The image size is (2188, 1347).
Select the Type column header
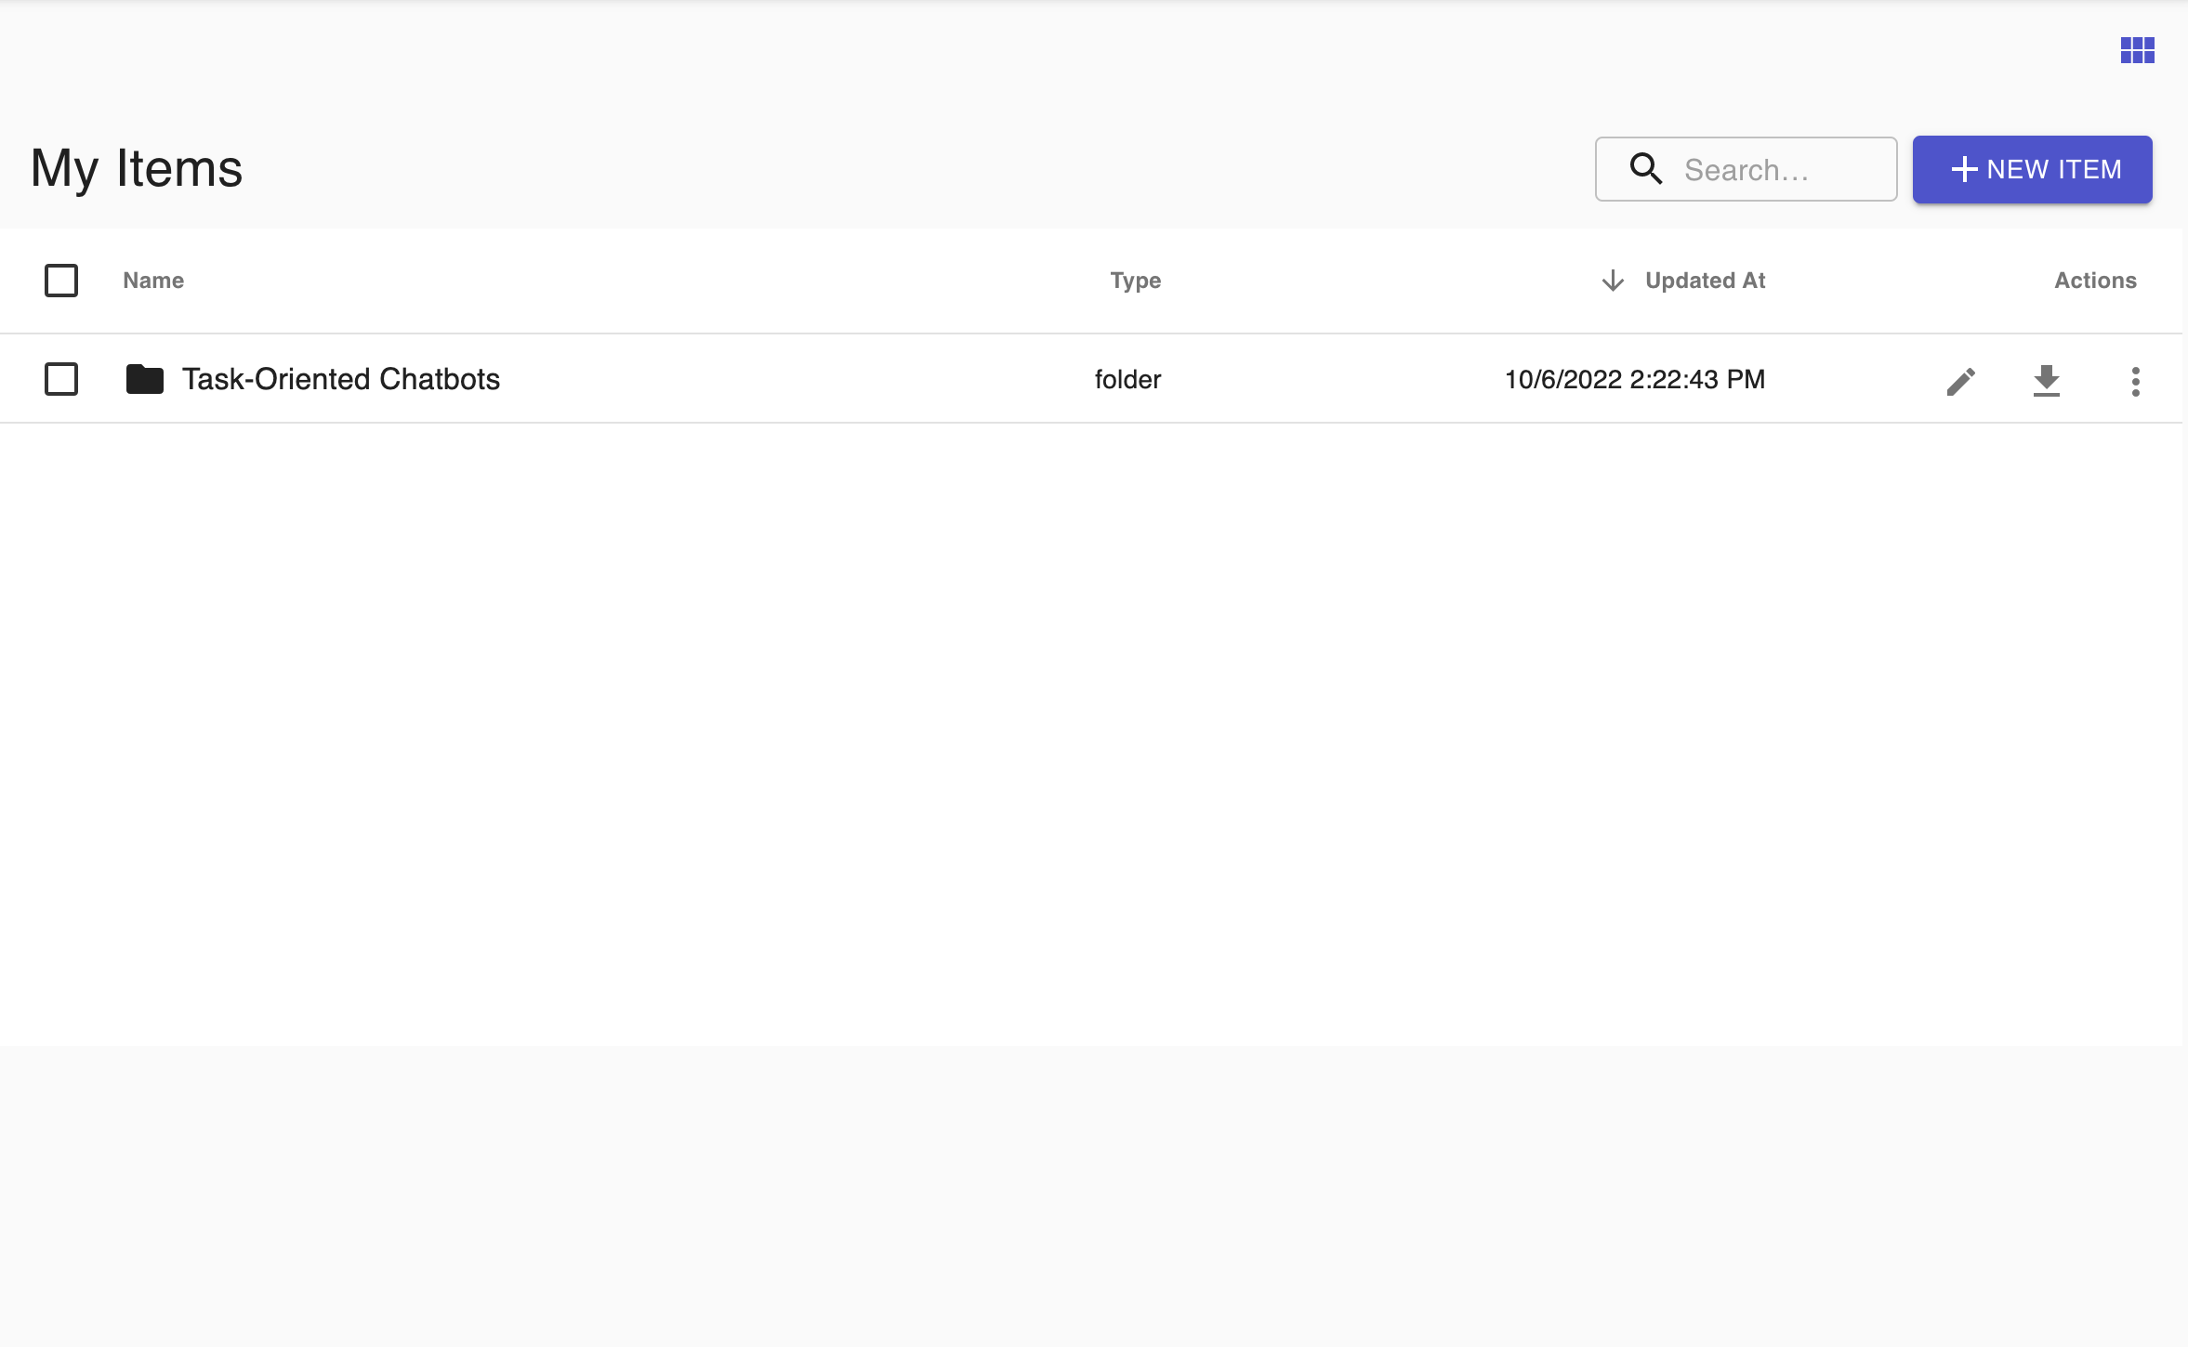pyautogui.click(x=1134, y=281)
